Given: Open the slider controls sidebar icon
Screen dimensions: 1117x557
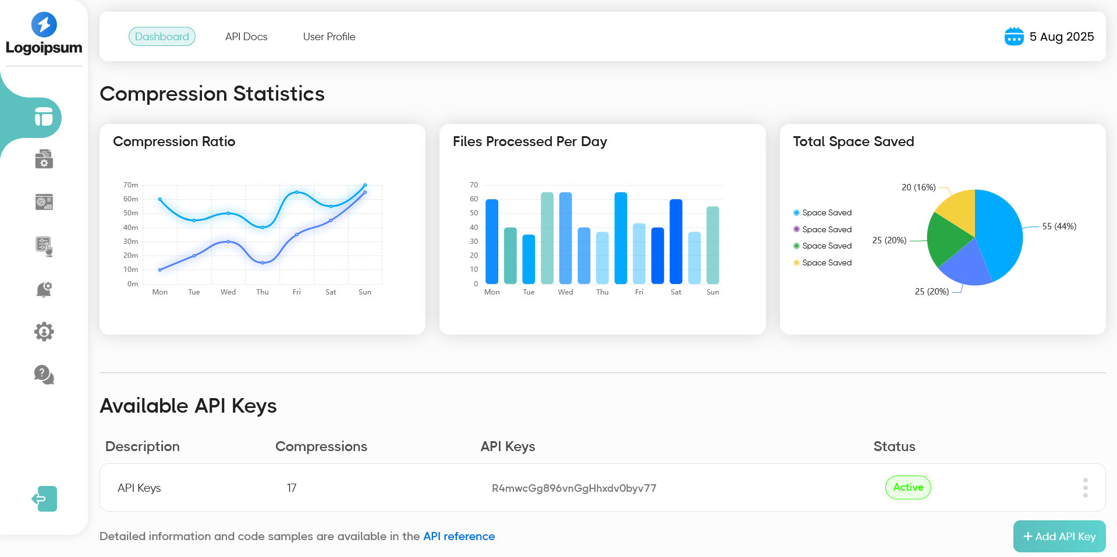Looking at the screenshot, I should point(44,246).
